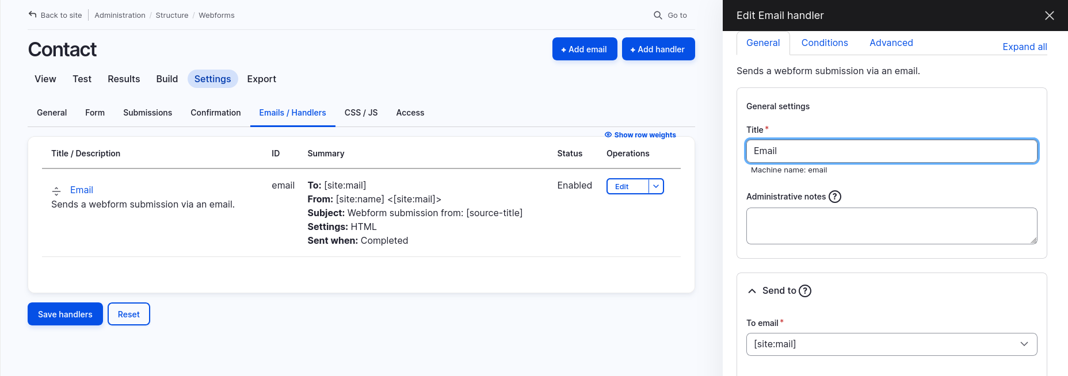Click the Add handler button
Screen dimensions: 1068x376
pos(658,49)
